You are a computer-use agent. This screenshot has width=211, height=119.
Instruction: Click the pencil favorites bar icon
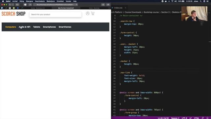6,8
